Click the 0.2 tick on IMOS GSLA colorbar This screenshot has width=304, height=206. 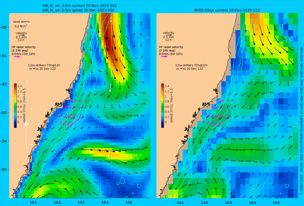(167, 117)
